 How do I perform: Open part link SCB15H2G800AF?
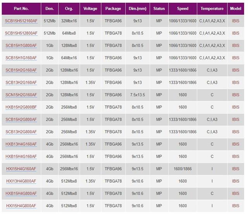(21, 120)
